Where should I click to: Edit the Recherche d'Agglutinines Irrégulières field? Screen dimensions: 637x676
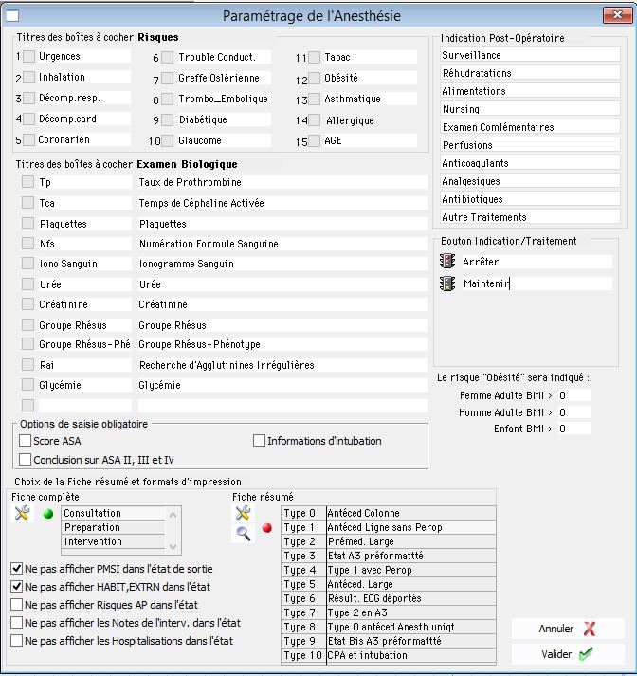pyautogui.click(x=282, y=365)
